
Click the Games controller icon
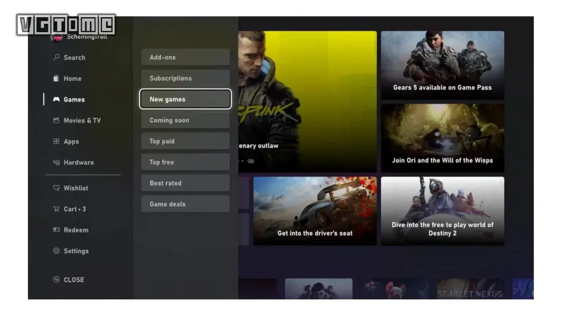[57, 100]
